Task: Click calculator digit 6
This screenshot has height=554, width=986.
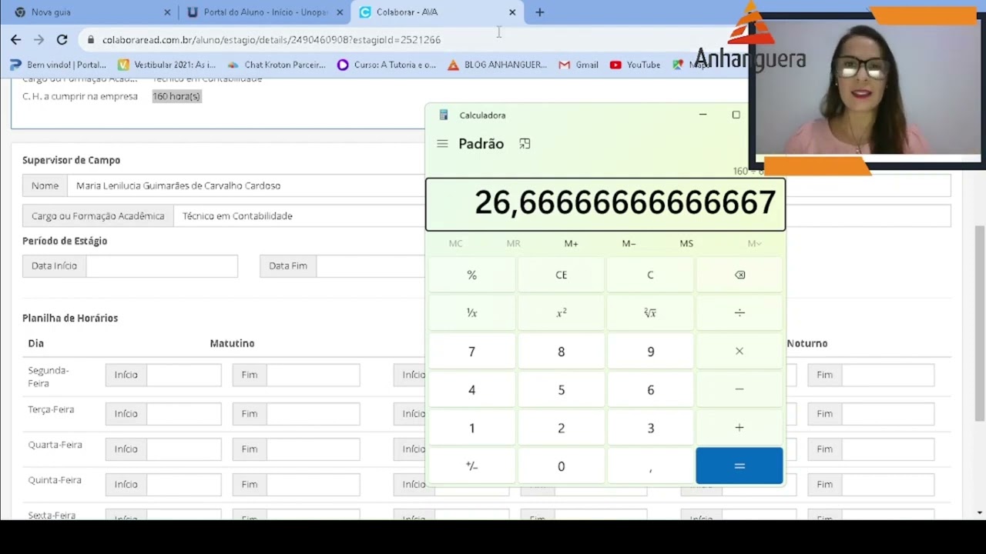Action: tap(650, 389)
